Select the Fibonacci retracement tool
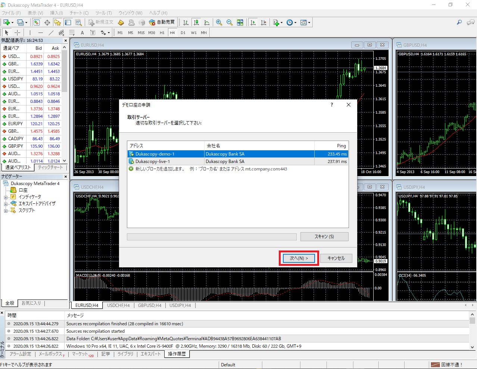Screen dimensions: 477x369 [72, 33]
